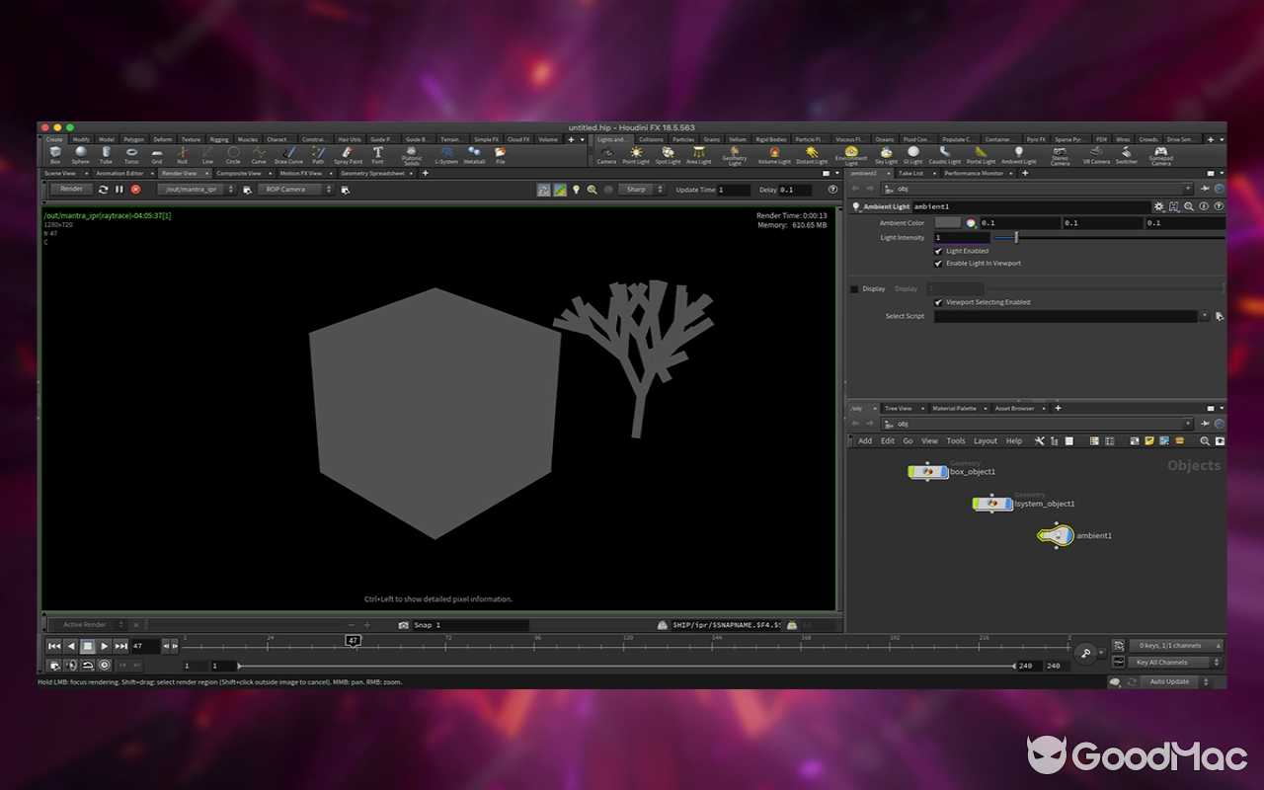The image size is (1264, 790).
Task: Select the Point Light tool on Lights shelf
Action: (636, 153)
